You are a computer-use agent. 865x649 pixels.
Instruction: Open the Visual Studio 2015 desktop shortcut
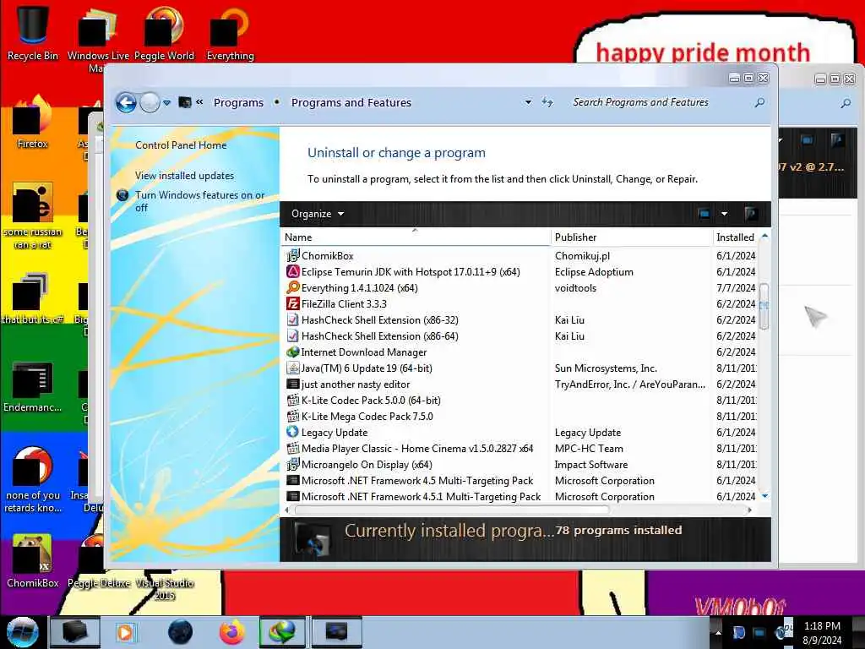coord(164,585)
